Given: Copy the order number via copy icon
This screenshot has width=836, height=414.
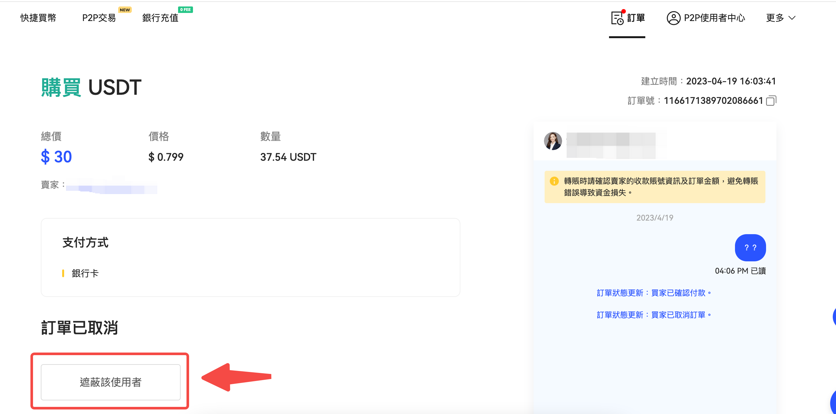Looking at the screenshot, I should [771, 101].
